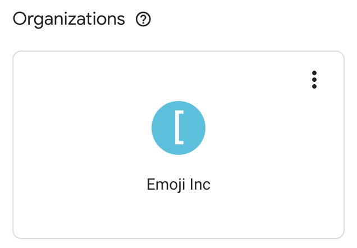Viewport: 357px width, 248px height.
Task: Expand more options for Emoji Inc
Action: [314, 80]
